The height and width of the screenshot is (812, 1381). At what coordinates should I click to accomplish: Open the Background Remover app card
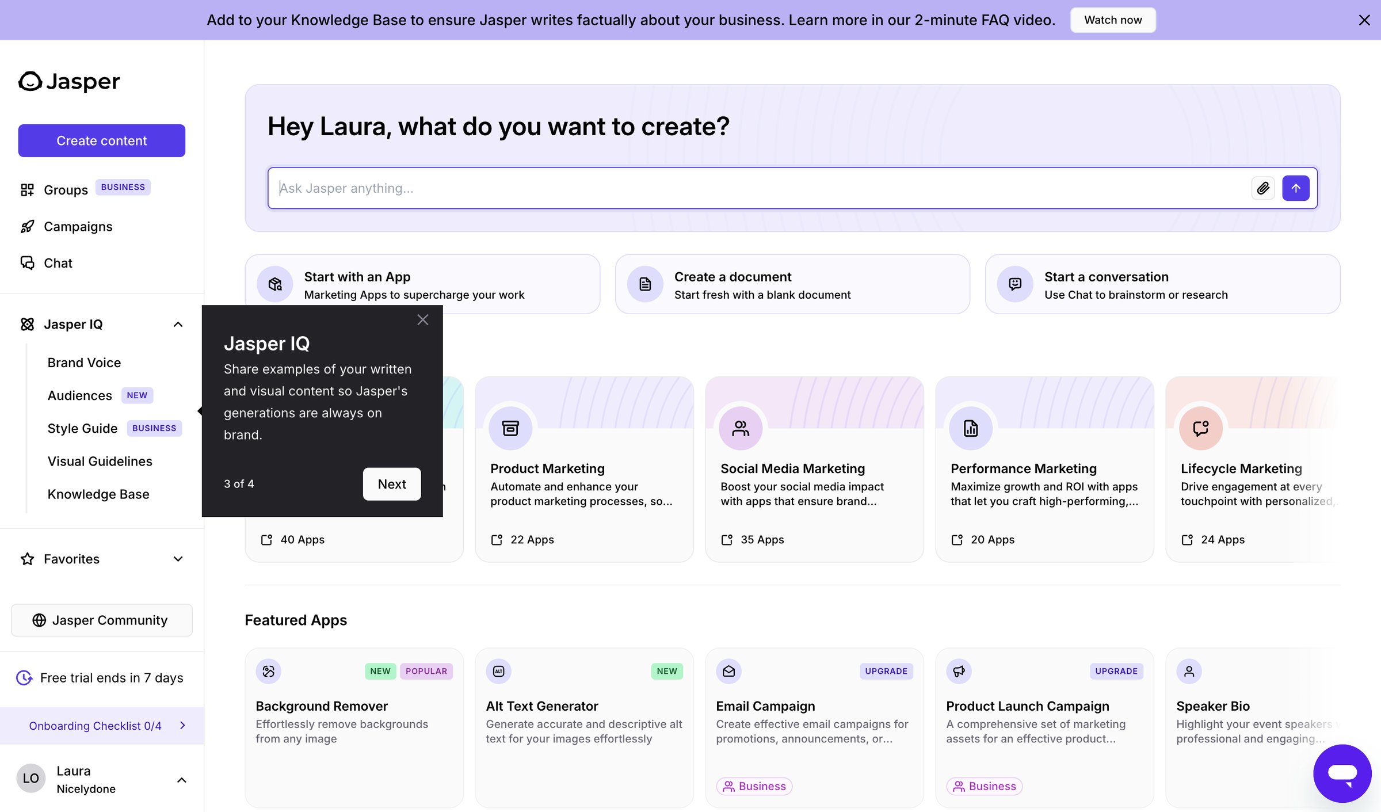tap(354, 728)
